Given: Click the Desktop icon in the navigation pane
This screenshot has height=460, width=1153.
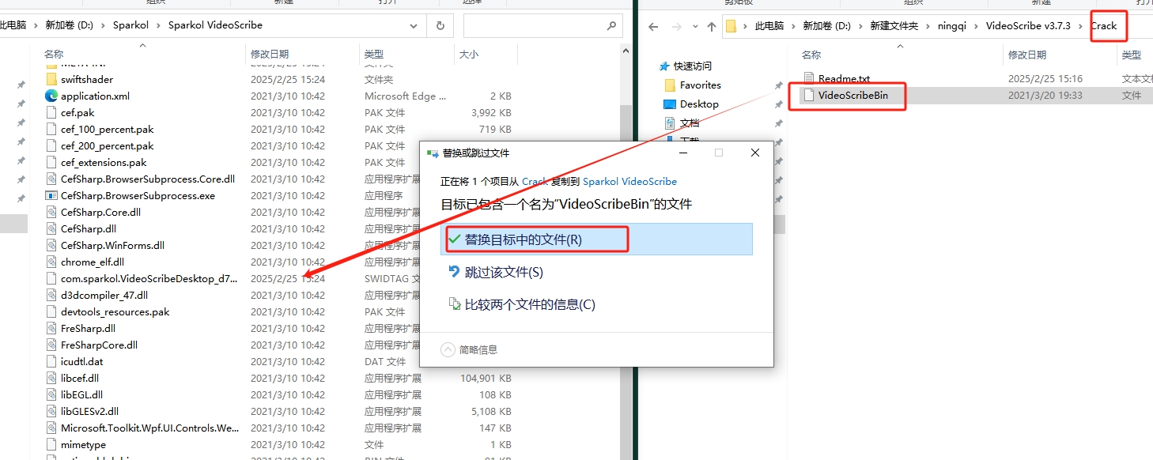Looking at the screenshot, I should click(670, 104).
